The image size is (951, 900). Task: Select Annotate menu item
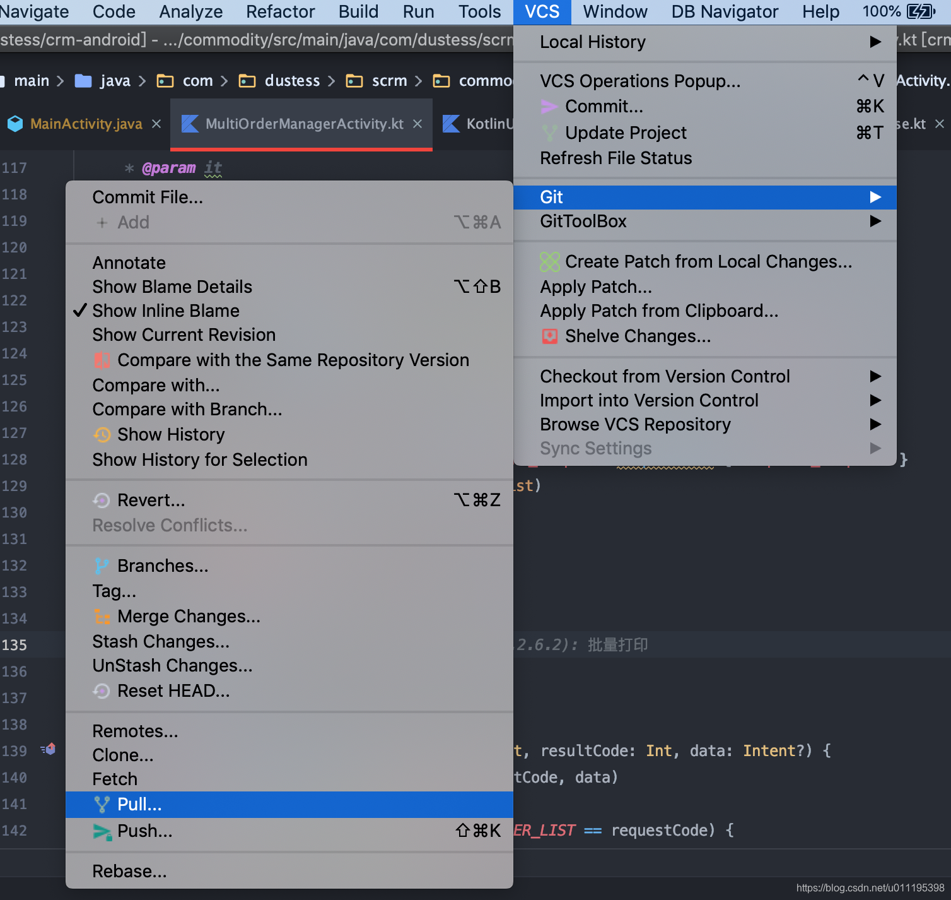point(289,263)
